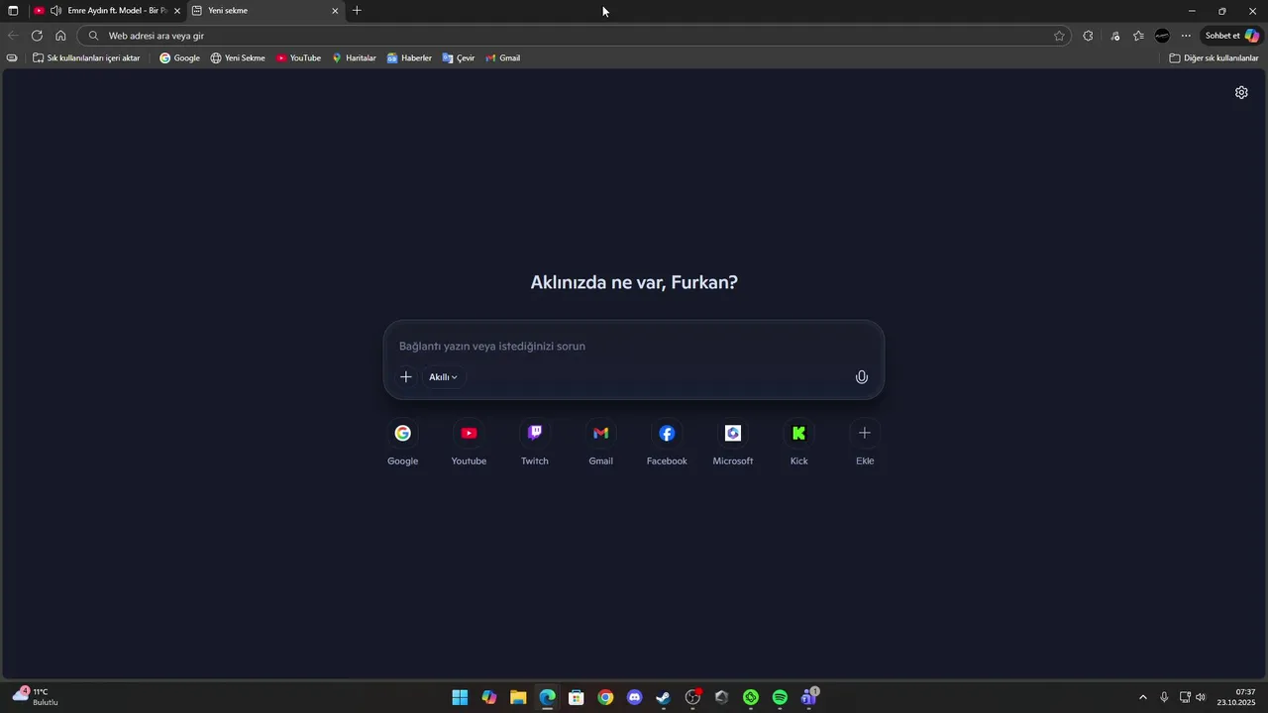Refresh the page
The height and width of the screenshot is (713, 1268).
point(37,36)
